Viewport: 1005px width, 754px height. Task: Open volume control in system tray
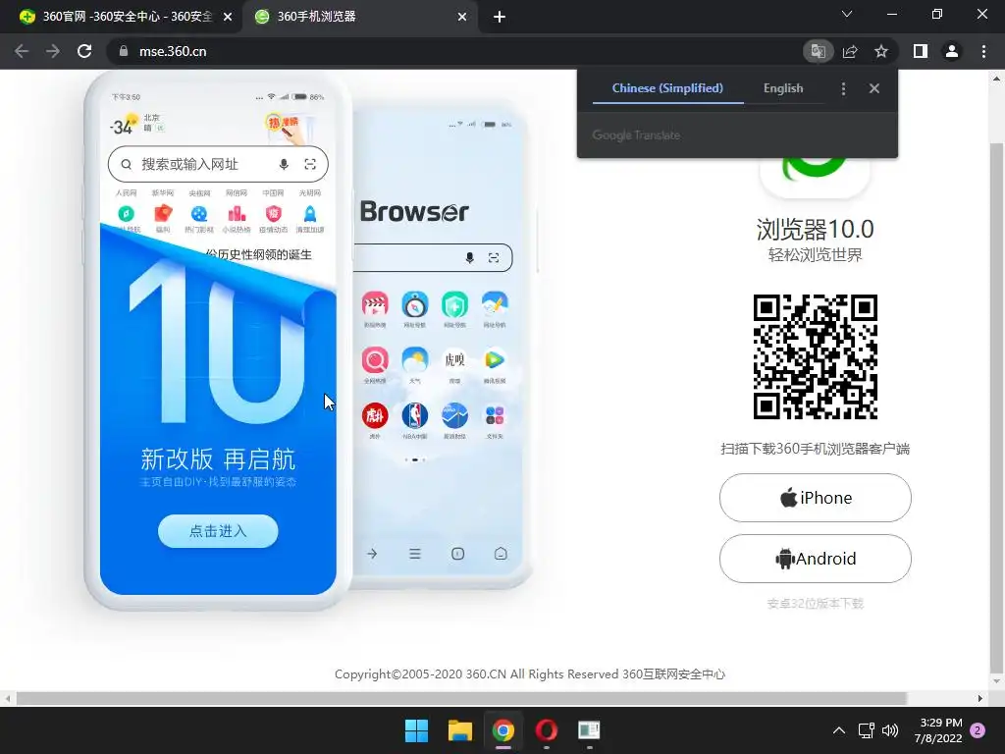coord(890,730)
